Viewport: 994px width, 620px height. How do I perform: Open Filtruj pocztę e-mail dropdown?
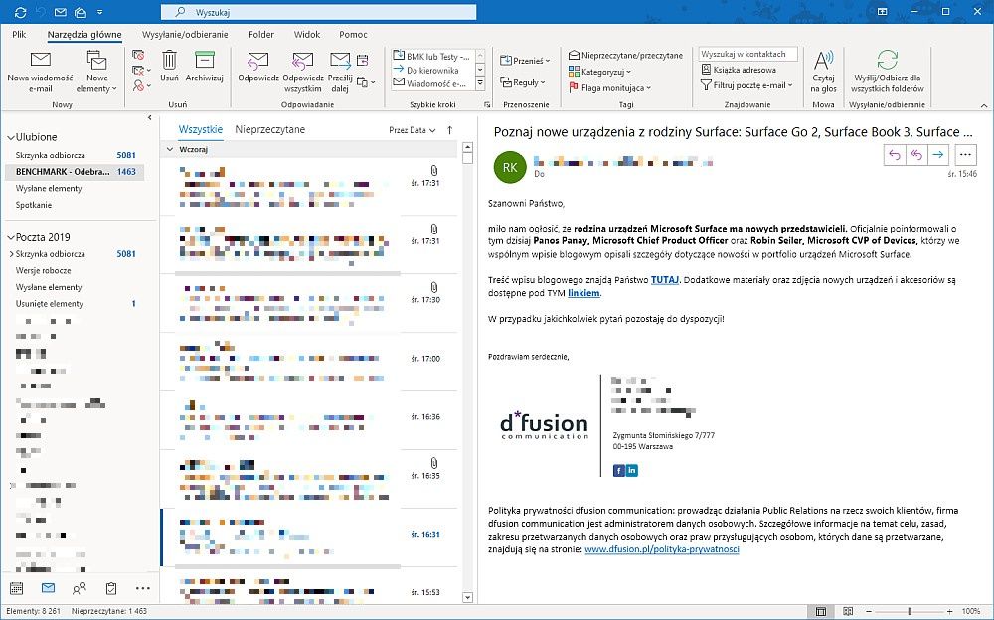(746, 85)
